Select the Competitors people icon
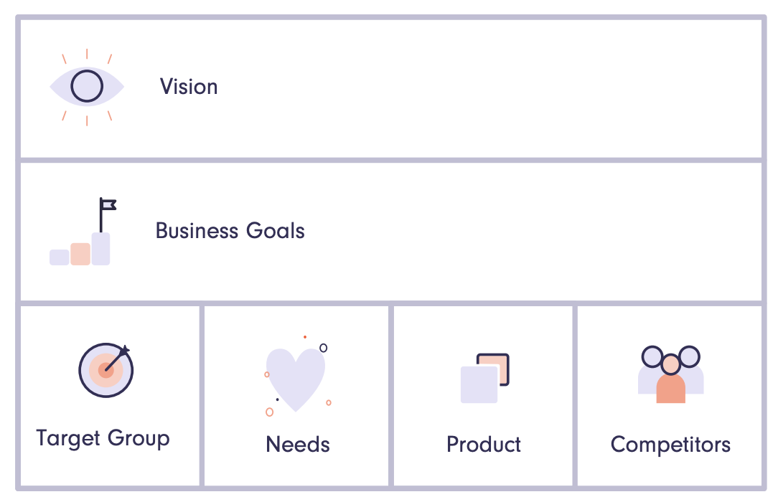This screenshot has width=778, height=502. point(671,374)
